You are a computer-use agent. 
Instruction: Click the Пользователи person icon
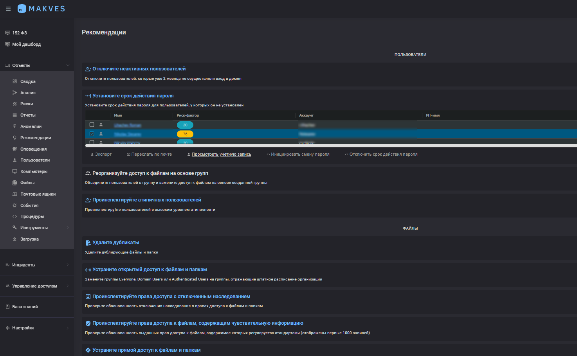coord(15,160)
